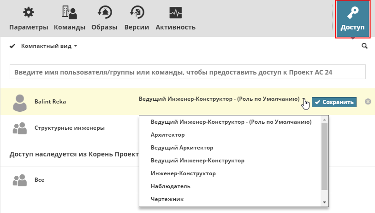Select Ведущий Архитектор from the list

coord(182,148)
